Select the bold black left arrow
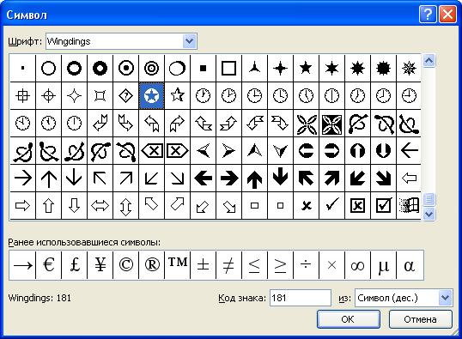Screen dimensions: 462x339 [x=203, y=179]
